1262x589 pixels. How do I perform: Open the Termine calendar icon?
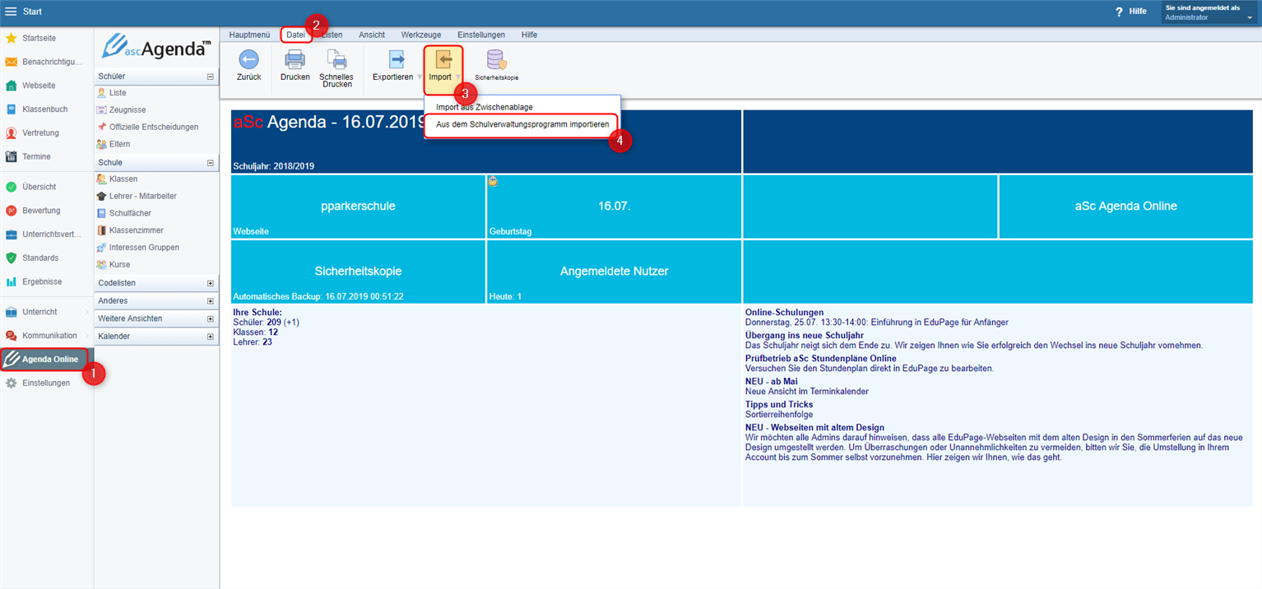coord(12,156)
